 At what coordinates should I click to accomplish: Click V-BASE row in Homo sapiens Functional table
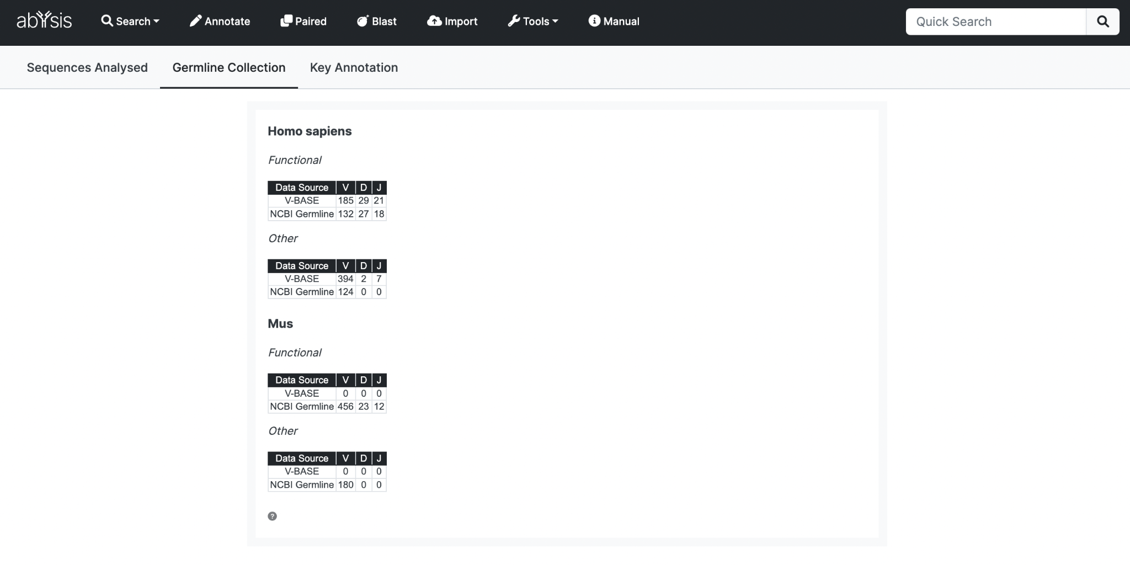coord(327,201)
